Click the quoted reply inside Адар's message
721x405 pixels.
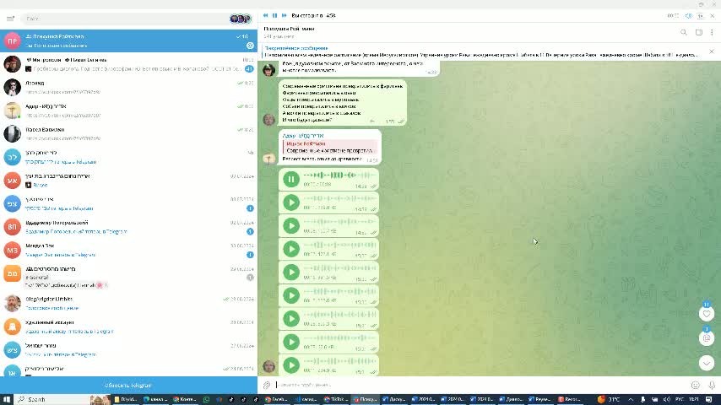click(x=329, y=147)
